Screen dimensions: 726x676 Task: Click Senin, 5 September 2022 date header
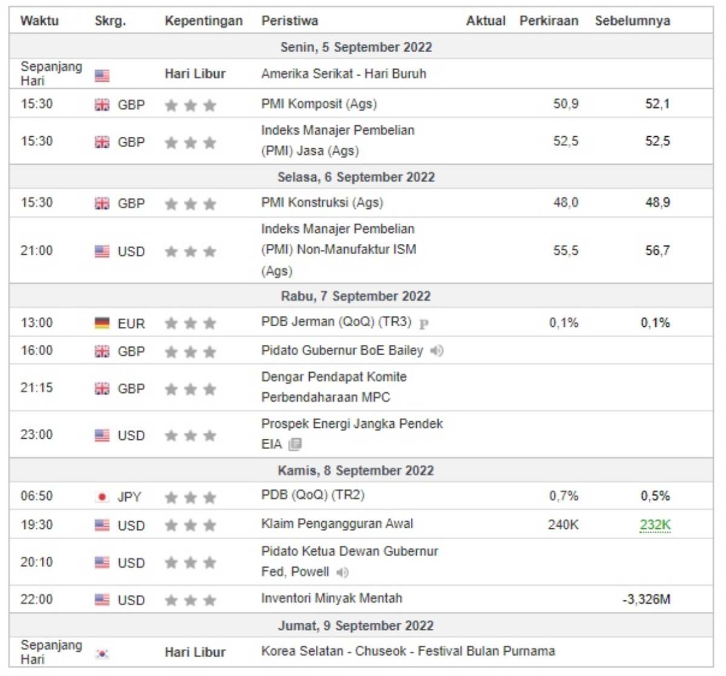[x=356, y=47]
